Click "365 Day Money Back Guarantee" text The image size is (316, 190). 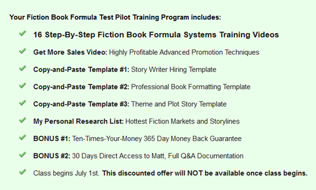(x=192, y=139)
